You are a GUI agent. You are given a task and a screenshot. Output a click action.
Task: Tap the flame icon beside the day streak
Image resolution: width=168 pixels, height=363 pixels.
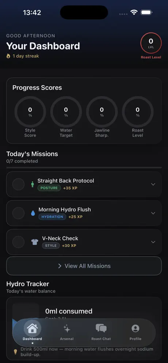(x=8, y=56)
